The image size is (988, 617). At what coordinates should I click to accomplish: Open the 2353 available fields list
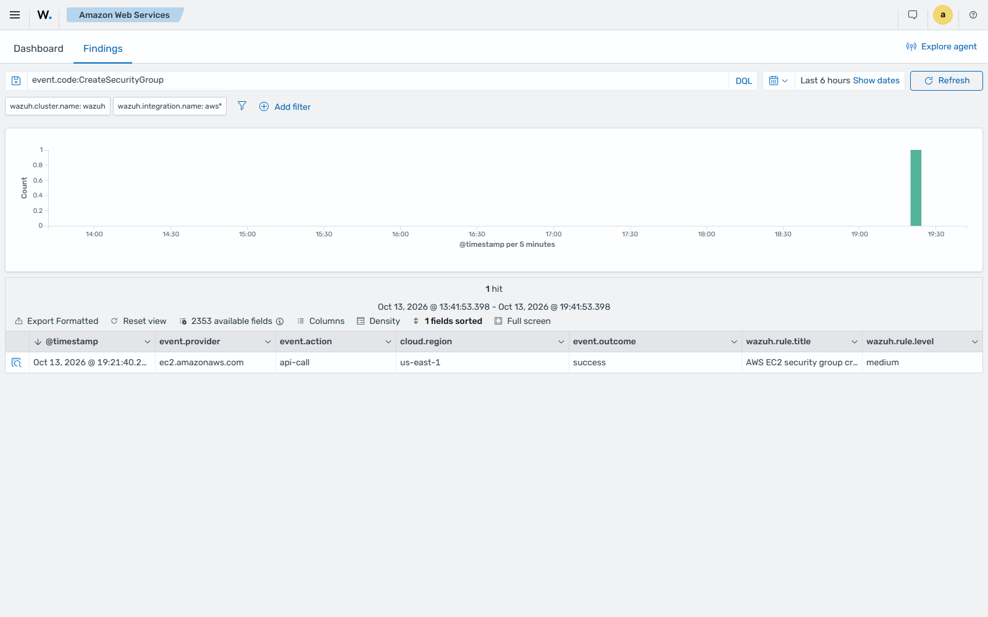coord(226,321)
